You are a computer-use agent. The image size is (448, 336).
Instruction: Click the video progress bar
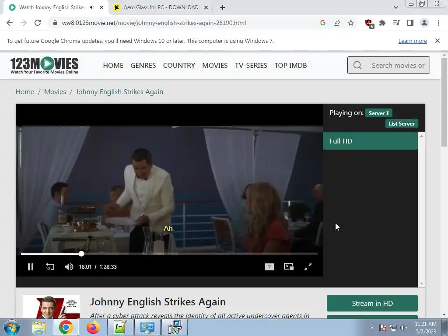click(169, 254)
